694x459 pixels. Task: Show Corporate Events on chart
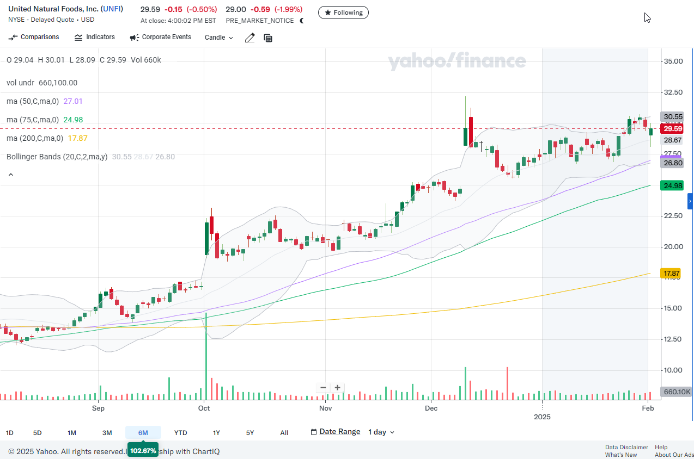161,37
